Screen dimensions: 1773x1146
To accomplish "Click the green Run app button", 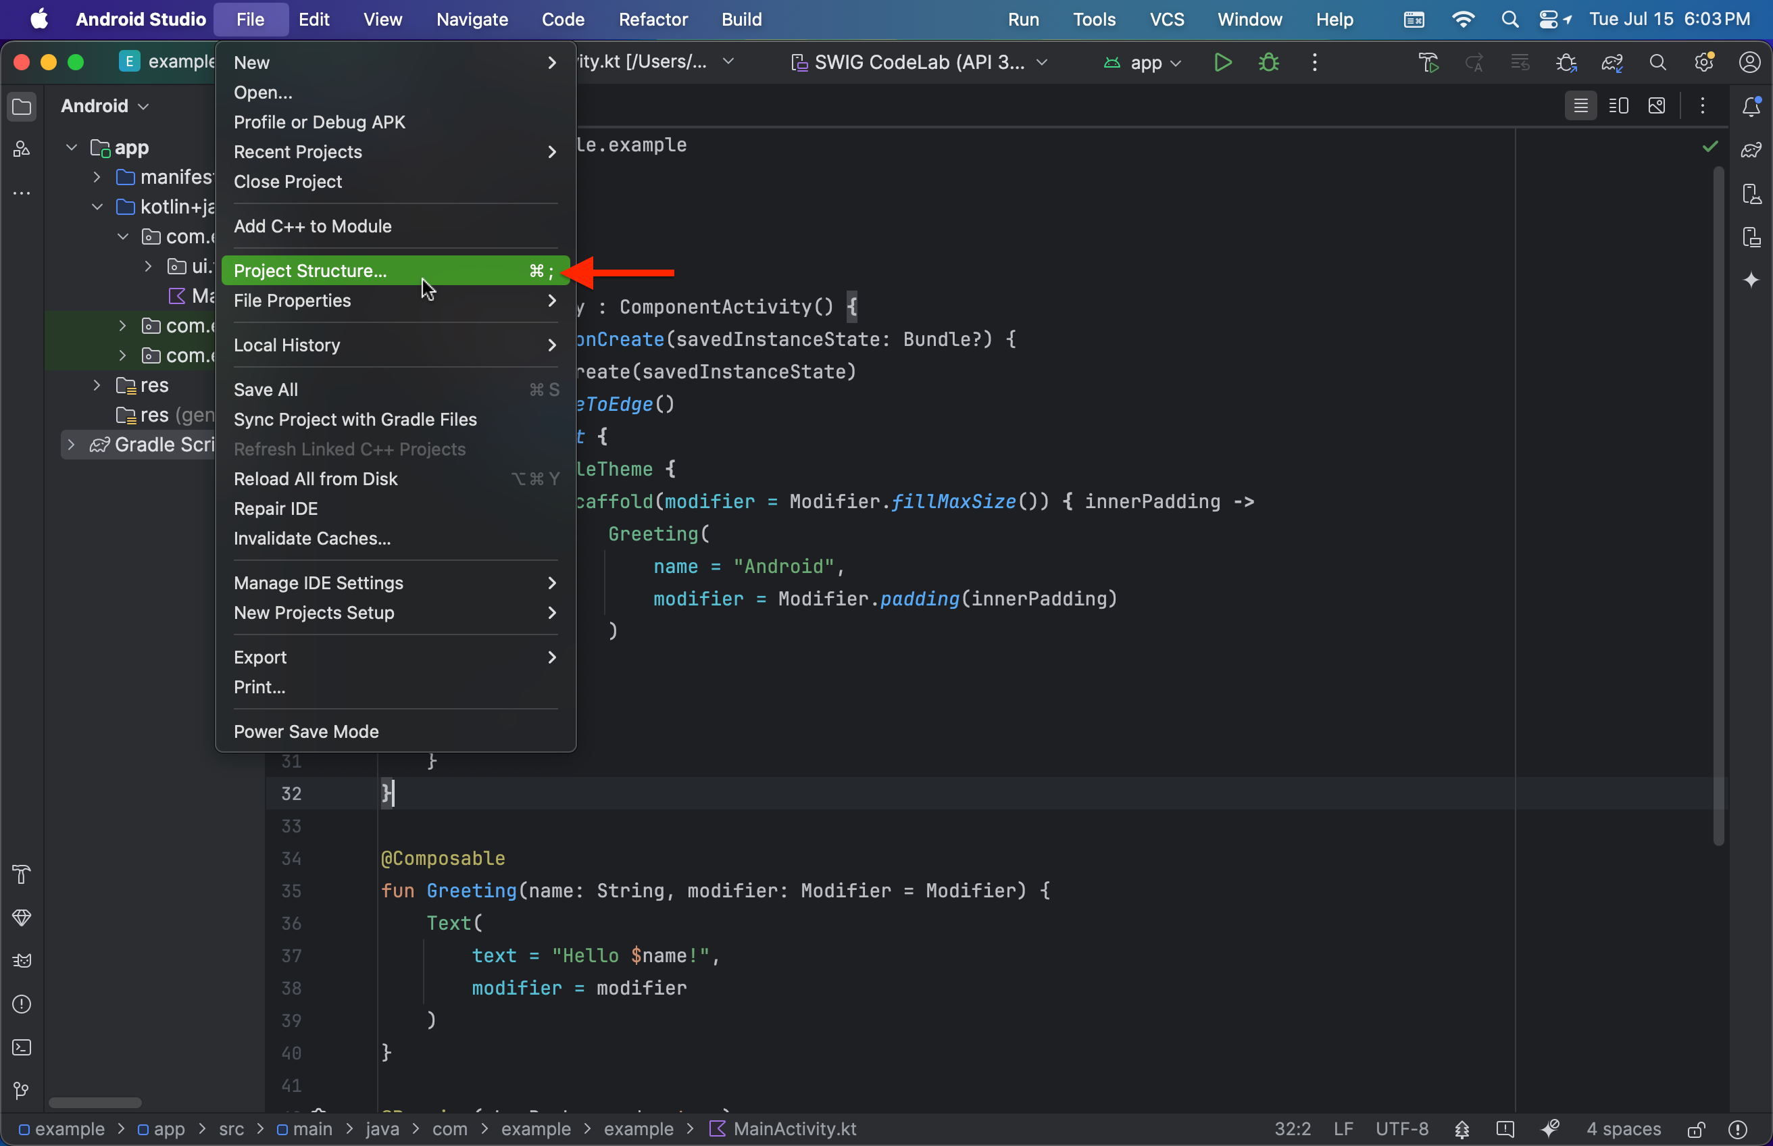I will coord(1222,63).
